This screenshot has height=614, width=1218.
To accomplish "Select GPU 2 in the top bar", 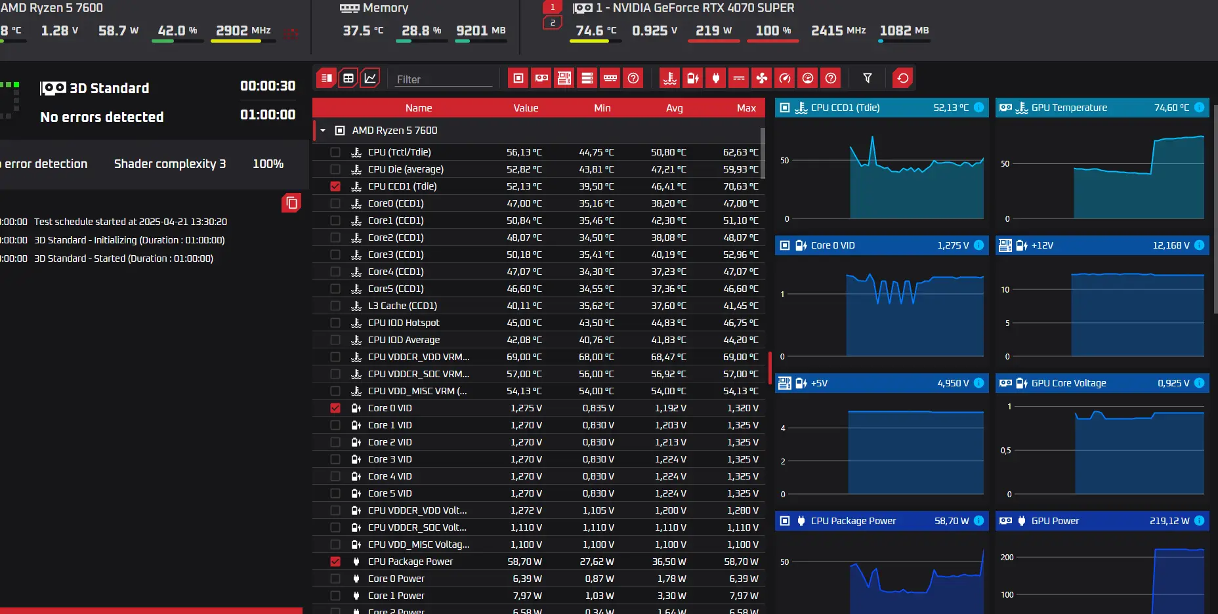I will (x=553, y=23).
